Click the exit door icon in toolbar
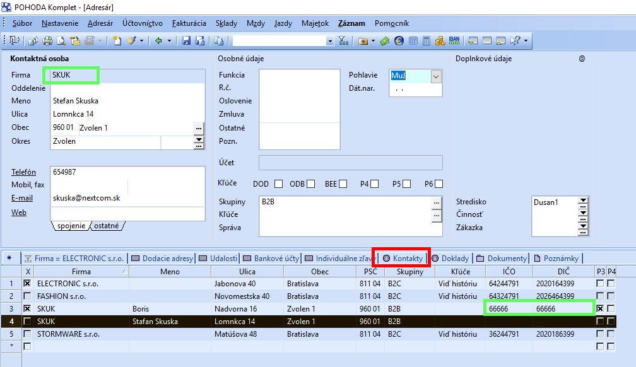Screen dimensions: 636x367 [15, 40]
